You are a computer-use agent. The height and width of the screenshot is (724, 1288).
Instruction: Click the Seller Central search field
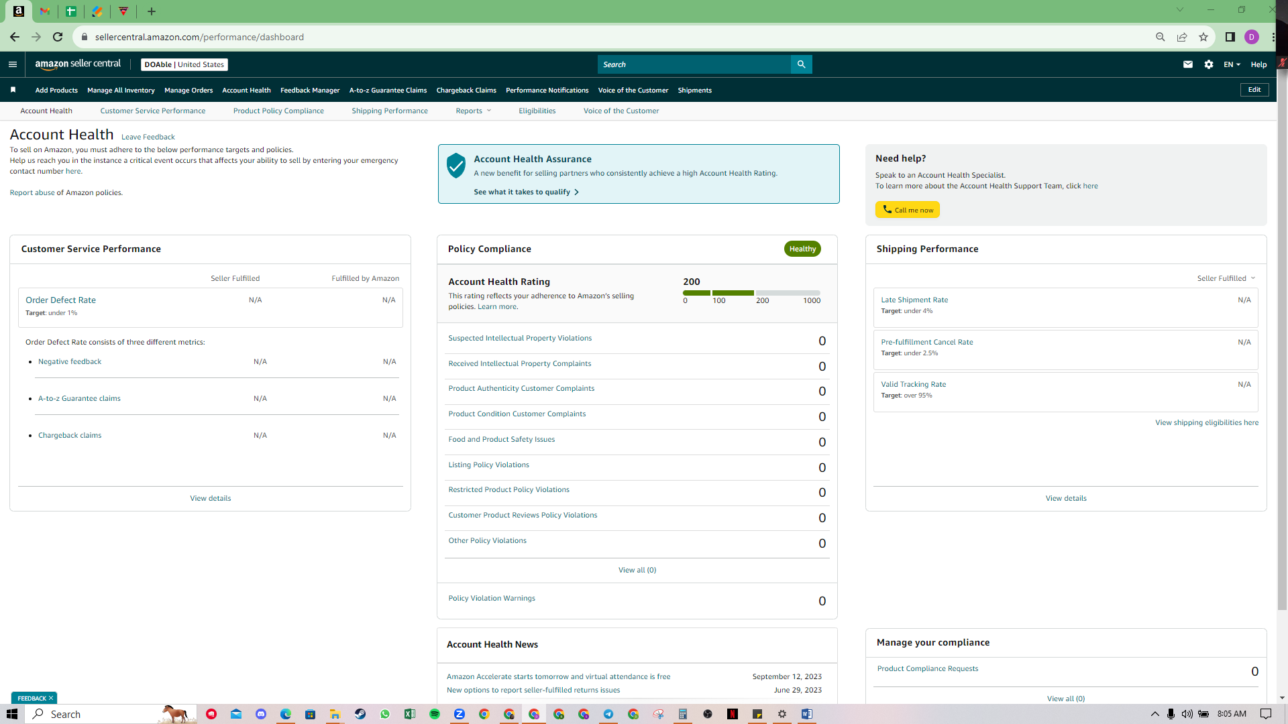tap(694, 64)
